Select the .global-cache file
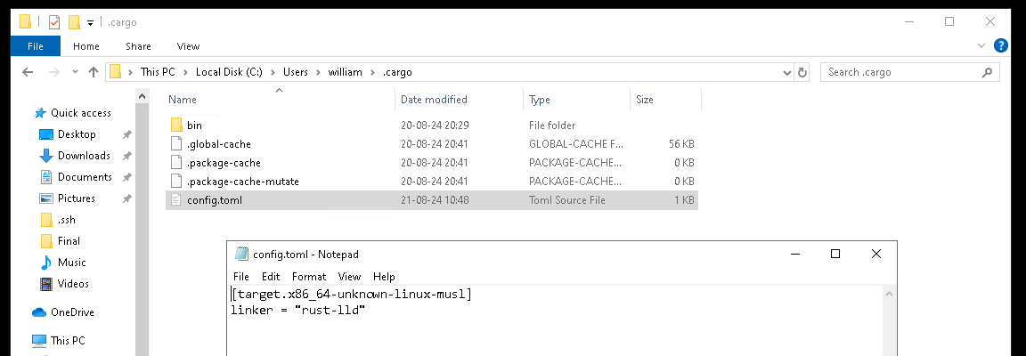This screenshot has width=1026, height=356. (x=218, y=143)
